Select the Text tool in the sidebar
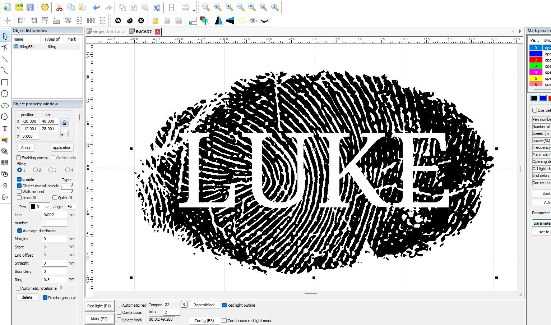The image size is (551, 325). click(5, 128)
